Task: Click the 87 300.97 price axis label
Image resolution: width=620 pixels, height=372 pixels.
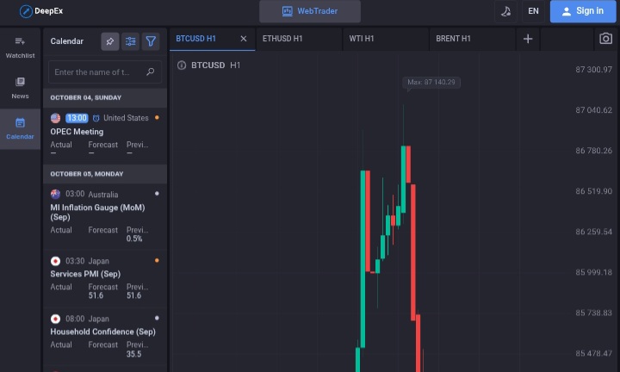Action: pos(593,70)
